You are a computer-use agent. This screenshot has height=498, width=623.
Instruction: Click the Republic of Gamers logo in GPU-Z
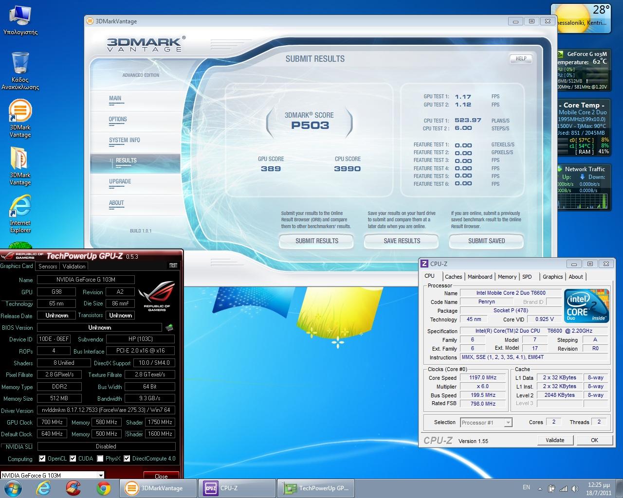pyautogui.click(x=156, y=296)
